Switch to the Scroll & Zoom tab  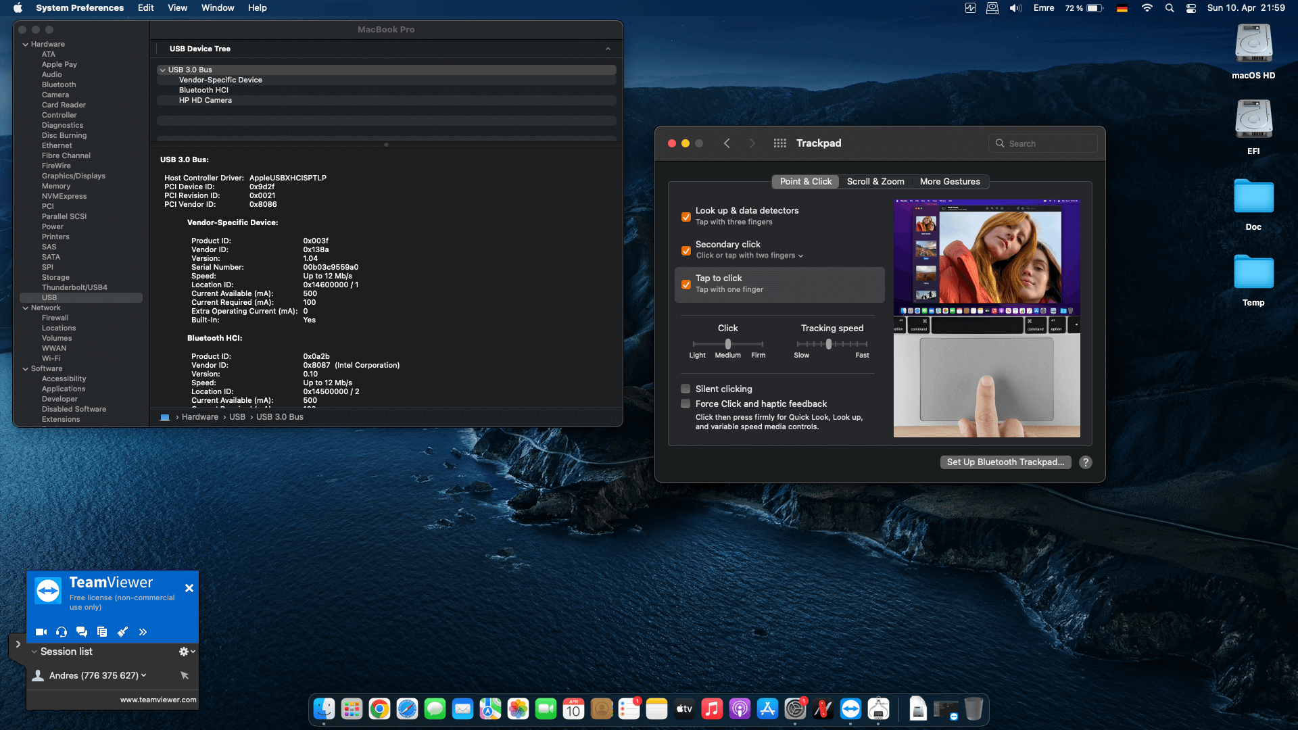[x=875, y=181]
